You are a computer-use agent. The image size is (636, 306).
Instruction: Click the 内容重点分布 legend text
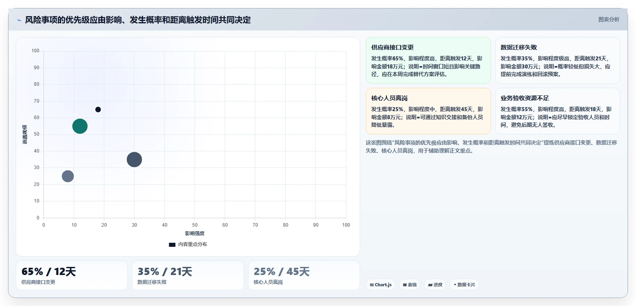coord(193,244)
